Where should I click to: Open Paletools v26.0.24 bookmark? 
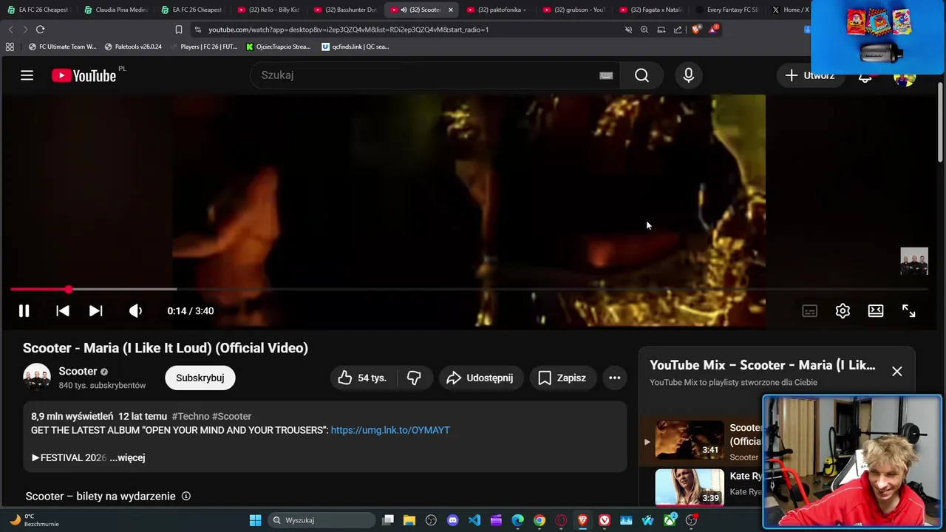pyautogui.click(x=133, y=47)
